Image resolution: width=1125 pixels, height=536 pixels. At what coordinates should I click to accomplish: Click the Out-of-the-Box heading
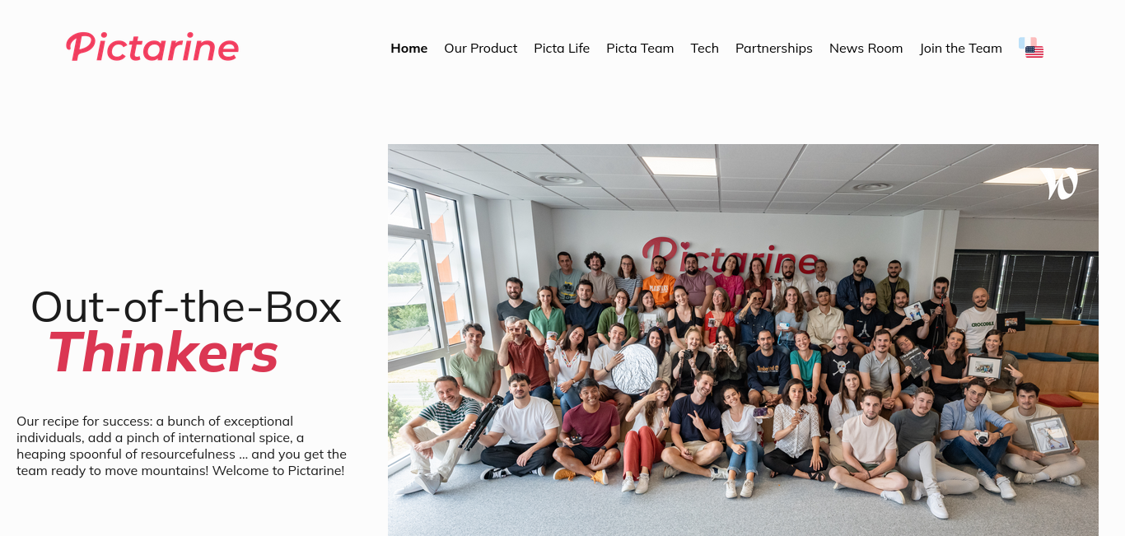[186, 307]
